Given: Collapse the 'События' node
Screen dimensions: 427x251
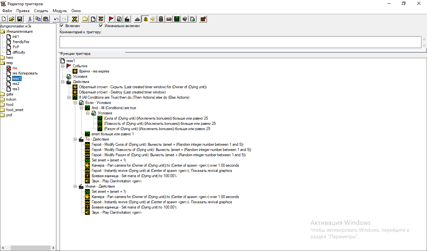Looking at the screenshot, I should click(x=63, y=66).
